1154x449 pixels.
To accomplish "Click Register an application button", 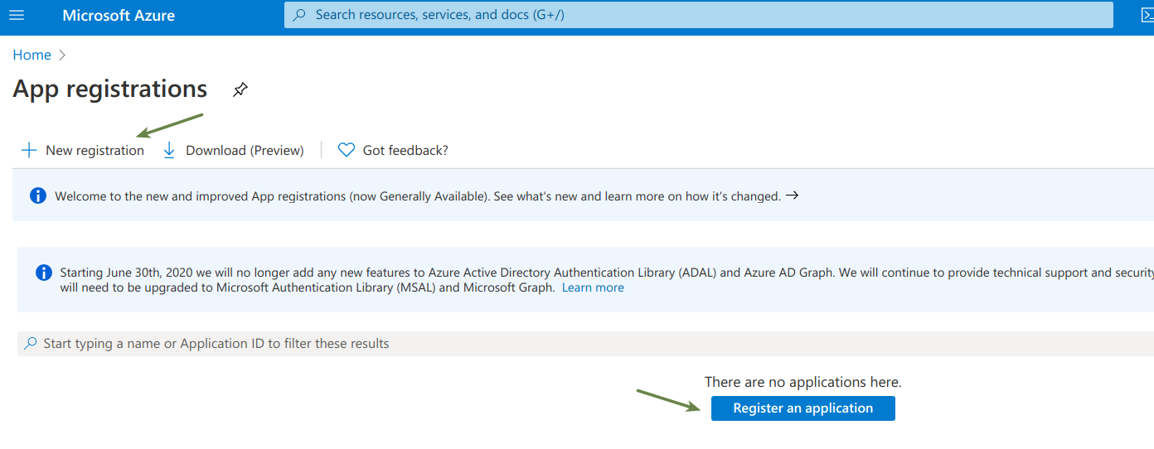I will pos(803,408).
